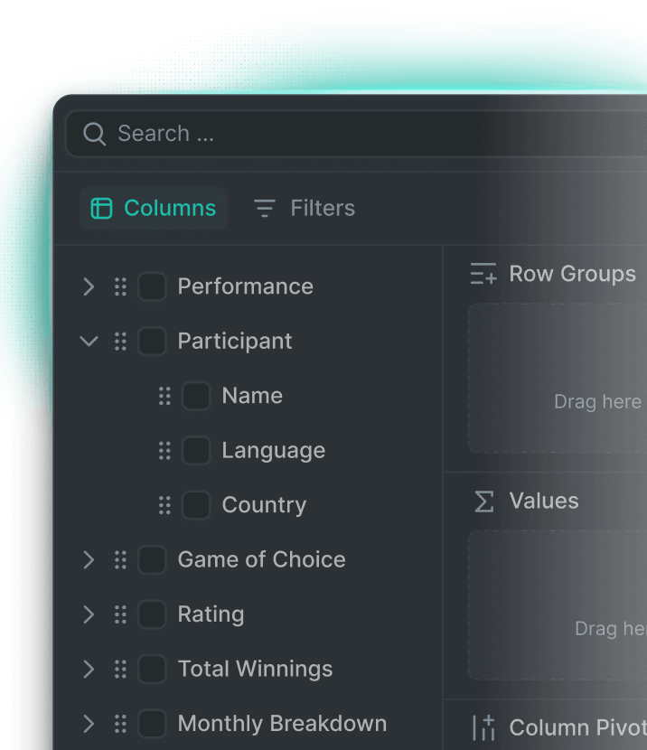Check the Rating column checkbox
The height and width of the screenshot is (750, 647).
coord(152,615)
